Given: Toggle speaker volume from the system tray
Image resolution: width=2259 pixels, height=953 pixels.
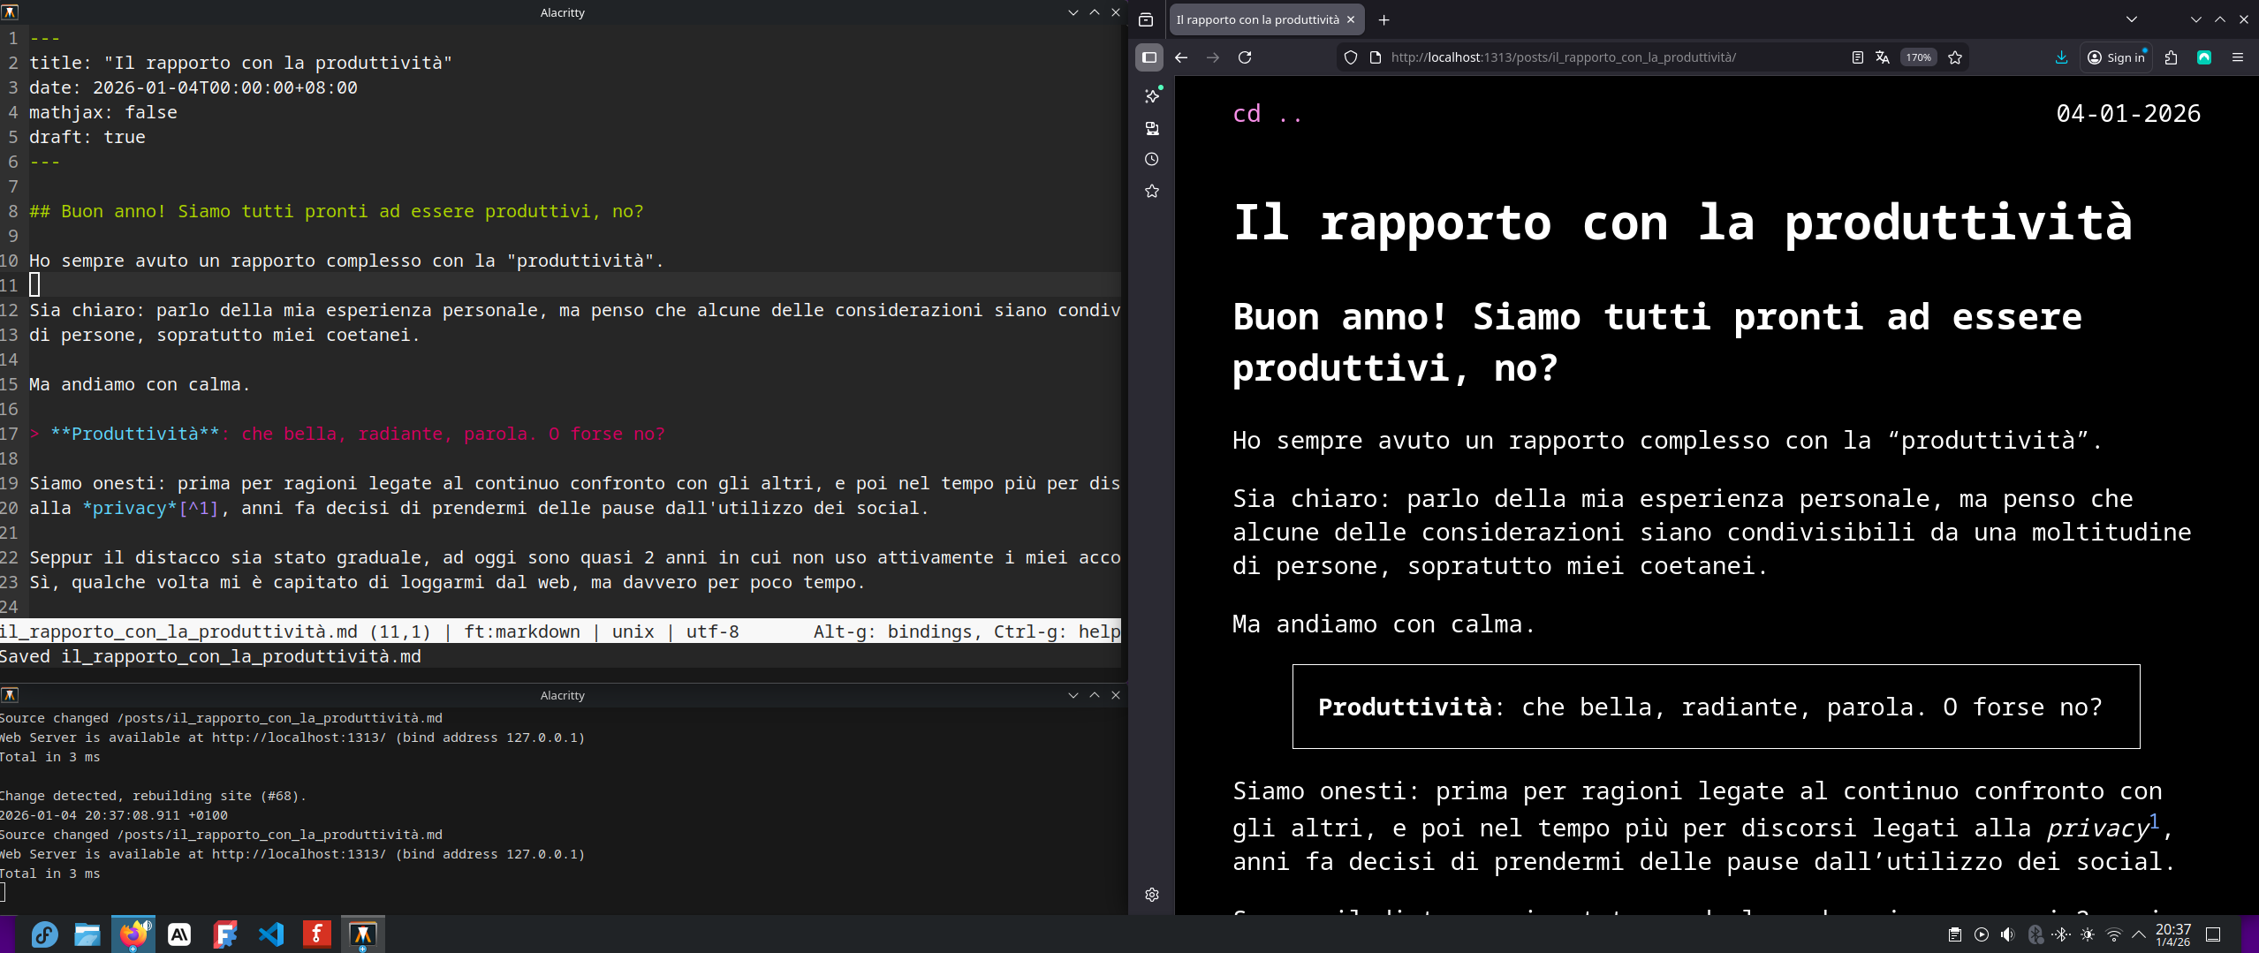Looking at the screenshot, I should pos(2008,934).
